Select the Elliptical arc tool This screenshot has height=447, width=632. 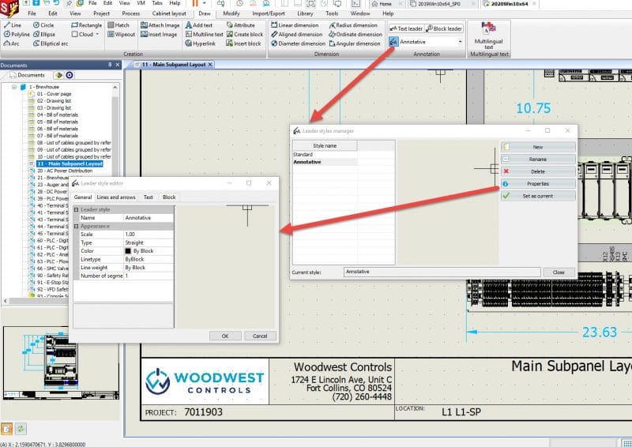(51, 43)
